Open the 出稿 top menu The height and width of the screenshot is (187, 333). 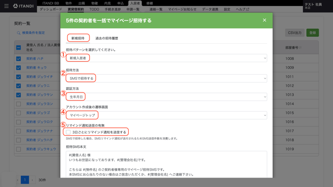[82, 3]
